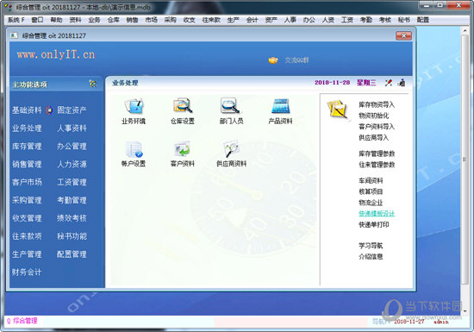Select 人力资源 in the left panel
The height and width of the screenshot is (332, 474).
pyautogui.click(x=72, y=164)
